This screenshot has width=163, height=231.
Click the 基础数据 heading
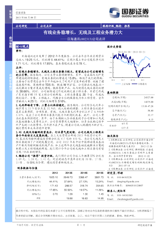pyautogui.click(x=113, y=92)
